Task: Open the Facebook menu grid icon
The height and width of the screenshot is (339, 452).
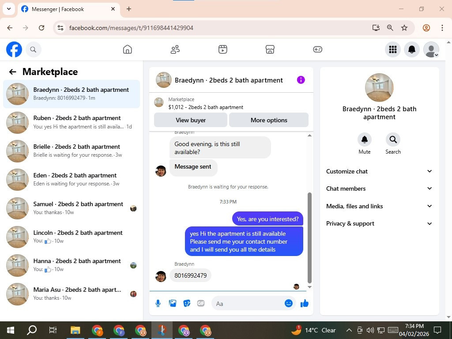Action: pos(392,49)
